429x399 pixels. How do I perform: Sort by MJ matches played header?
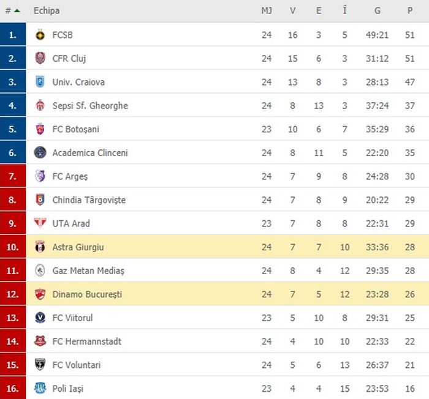[x=266, y=11]
